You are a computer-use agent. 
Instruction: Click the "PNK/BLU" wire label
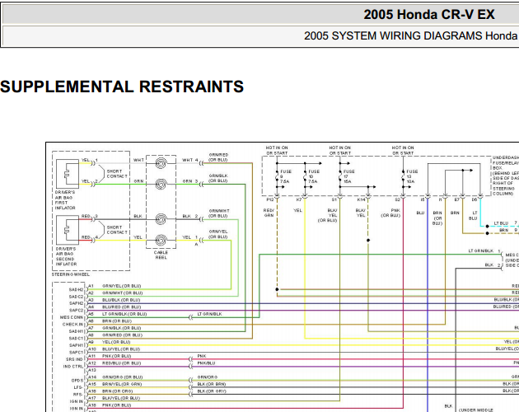pyautogui.click(x=206, y=363)
